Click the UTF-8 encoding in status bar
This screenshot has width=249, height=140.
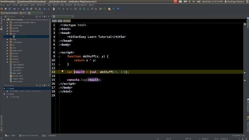188,139
